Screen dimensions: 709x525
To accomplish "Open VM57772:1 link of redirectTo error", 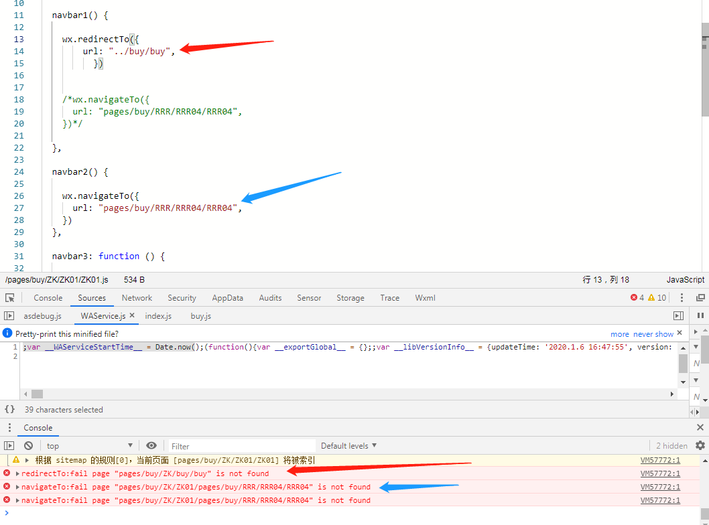I will (x=660, y=473).
